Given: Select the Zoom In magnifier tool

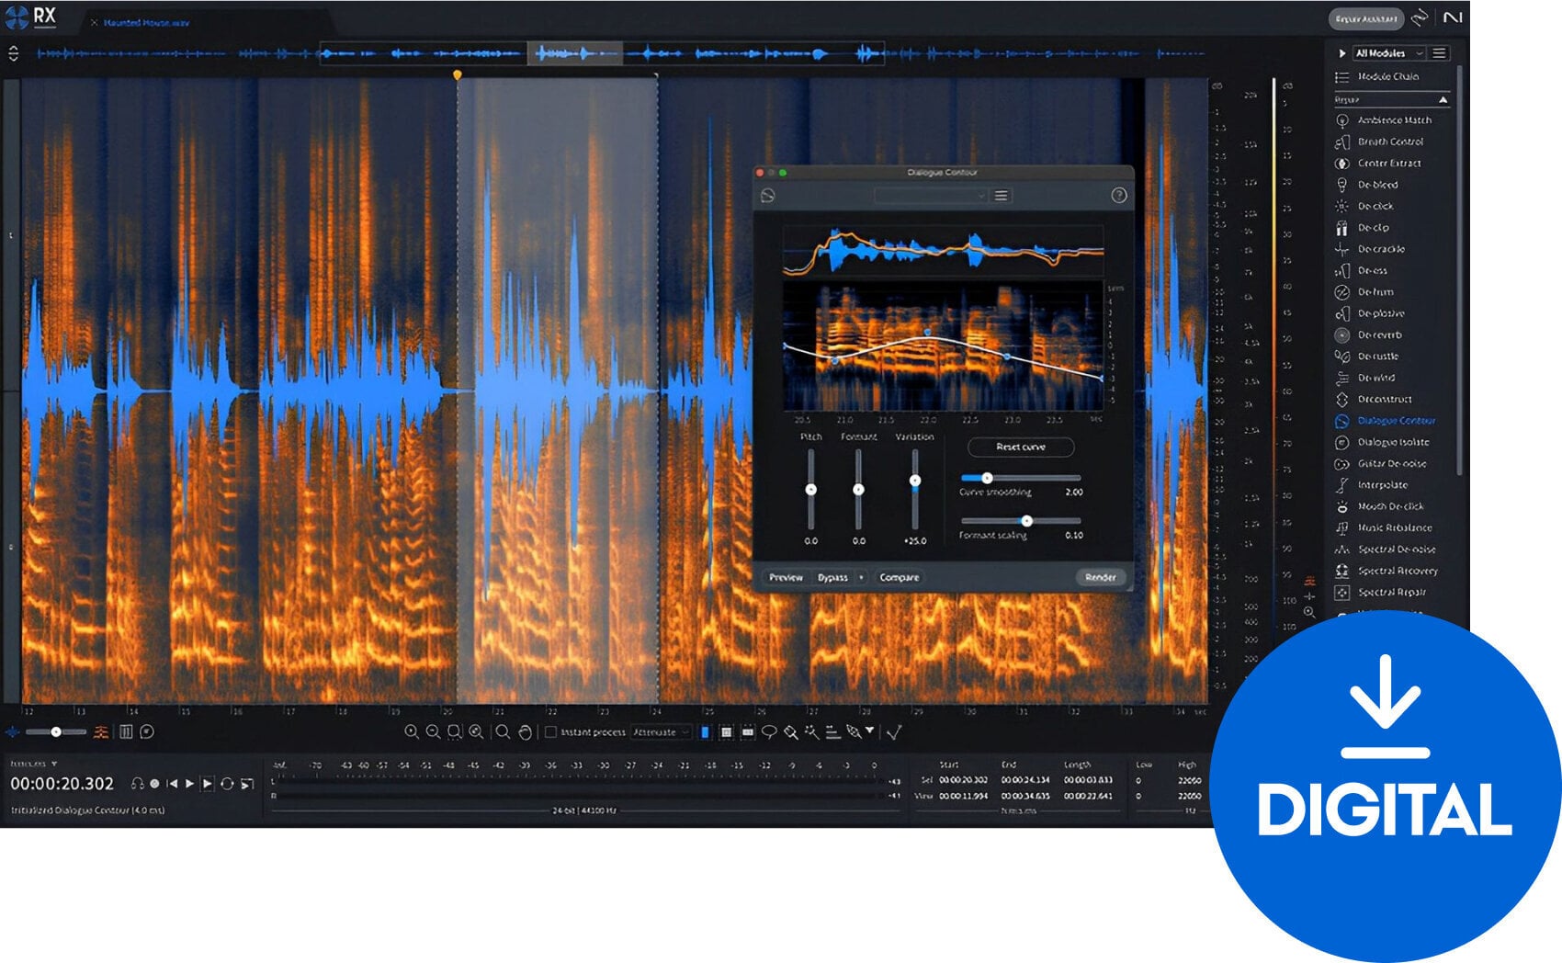Looking at the screenshot, I should click(413, 731).
